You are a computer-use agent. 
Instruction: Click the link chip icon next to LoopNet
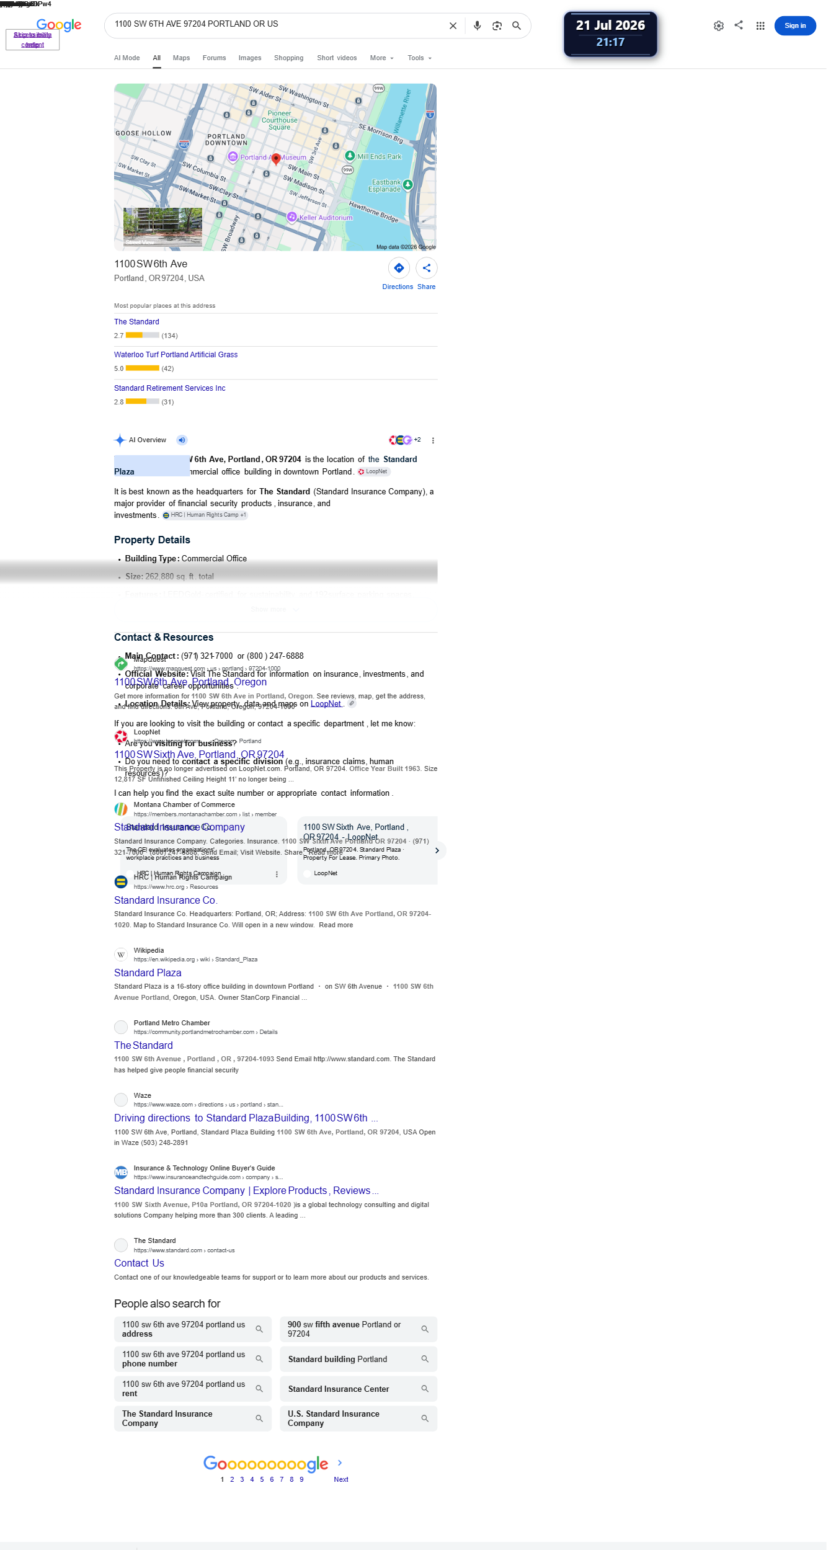(x=352, y=703)
